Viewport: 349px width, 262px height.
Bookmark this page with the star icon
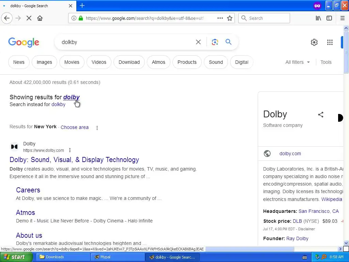(230, 18)
